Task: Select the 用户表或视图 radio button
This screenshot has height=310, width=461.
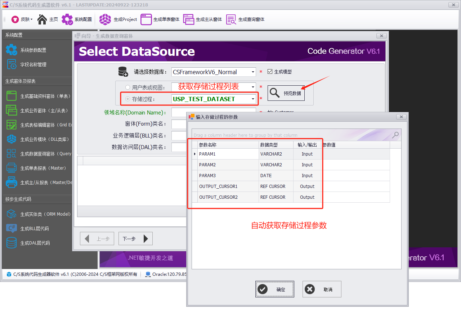Action: [127, 87]
